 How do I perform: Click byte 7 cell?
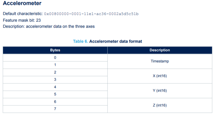[x=55, y=109]
